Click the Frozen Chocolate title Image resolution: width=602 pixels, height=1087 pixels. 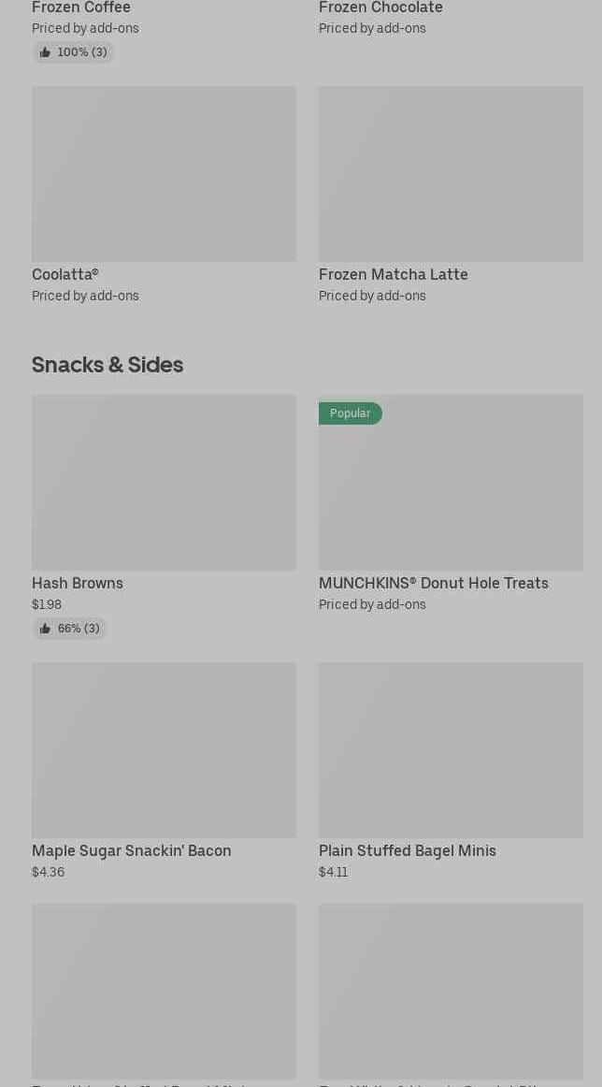pos(380,7)
